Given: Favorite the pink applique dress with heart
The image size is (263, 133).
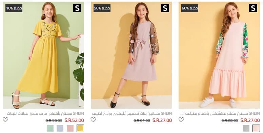Looking at the screenshot, I should [x=93, y=119].
